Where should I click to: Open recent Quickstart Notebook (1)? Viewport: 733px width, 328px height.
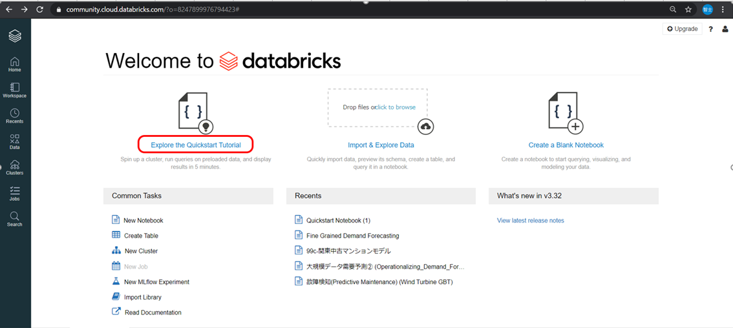click(x=338, y=221)
